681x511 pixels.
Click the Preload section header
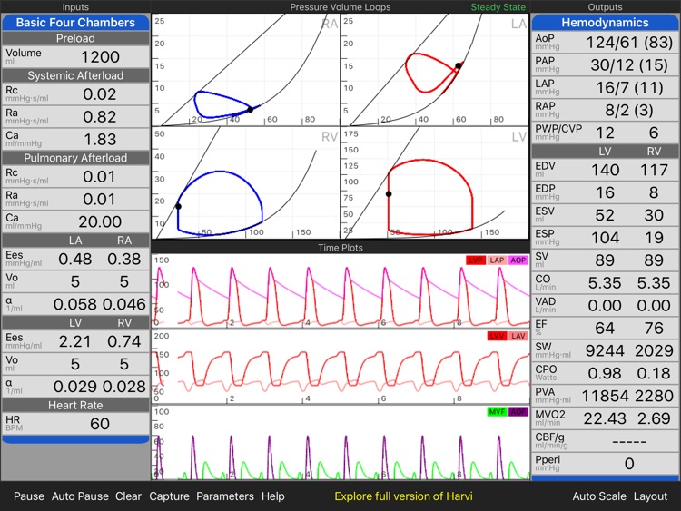click(75, 38)
